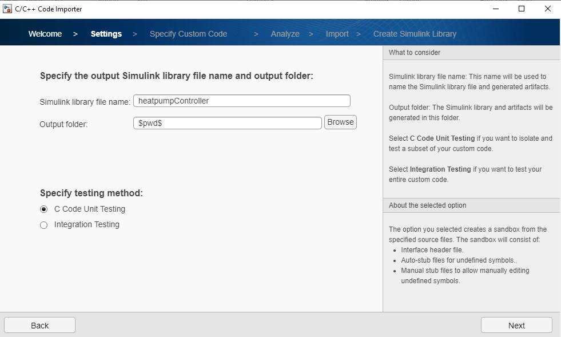Screen dimensions: 561x337
Task: Select C Code Unit Testing radio button
Action: coord(43,209)
